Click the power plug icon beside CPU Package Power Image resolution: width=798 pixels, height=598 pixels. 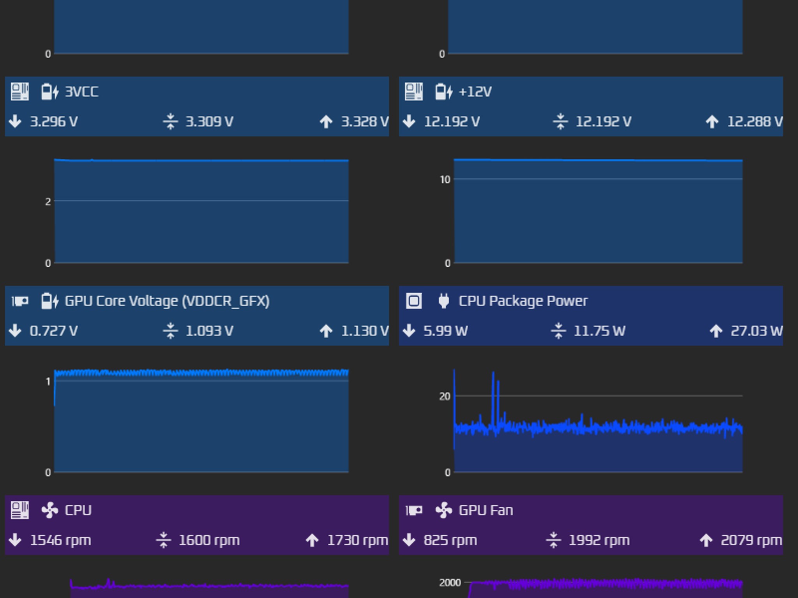point(444,301)
